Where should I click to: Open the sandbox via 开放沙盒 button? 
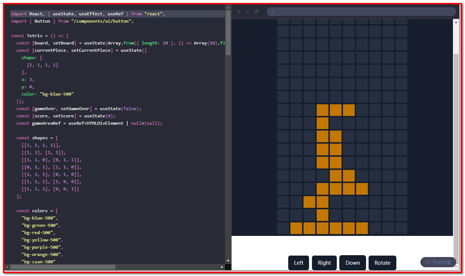[438, 262]
